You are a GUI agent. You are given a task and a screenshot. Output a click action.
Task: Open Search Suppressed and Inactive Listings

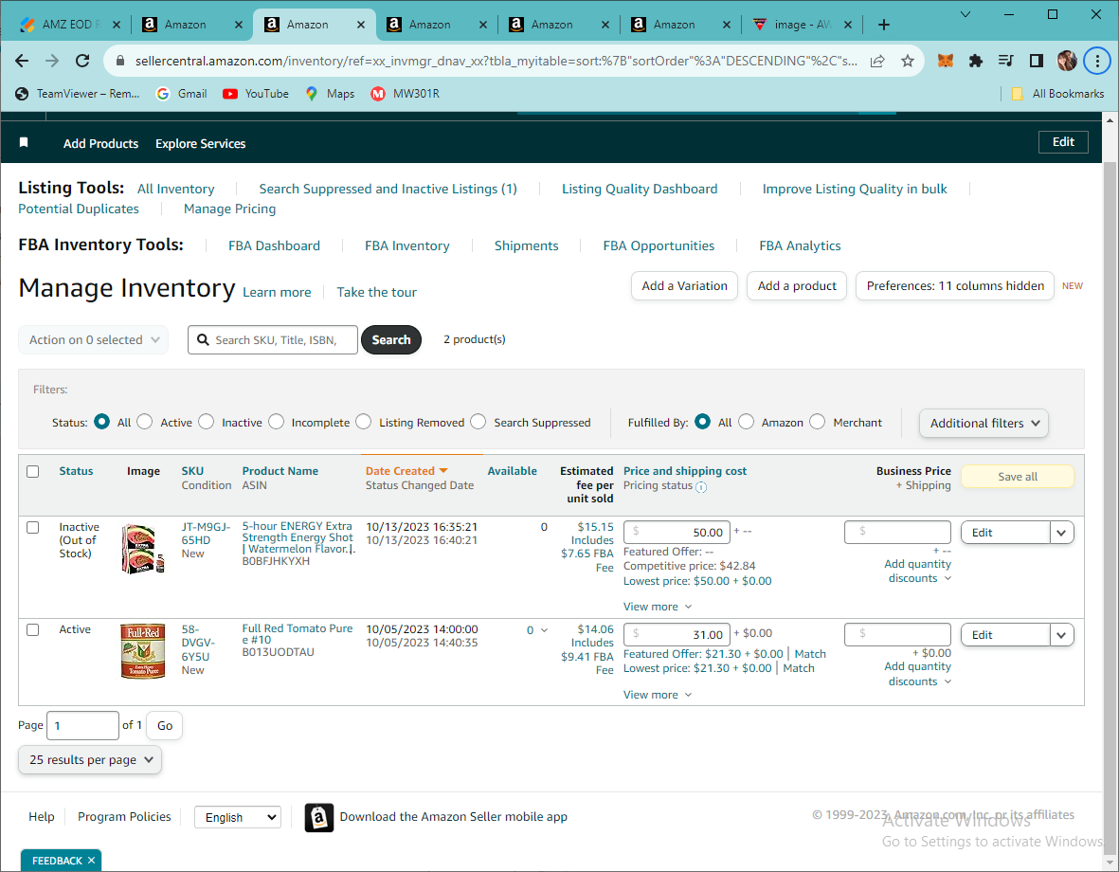click(x=388, y=189)
